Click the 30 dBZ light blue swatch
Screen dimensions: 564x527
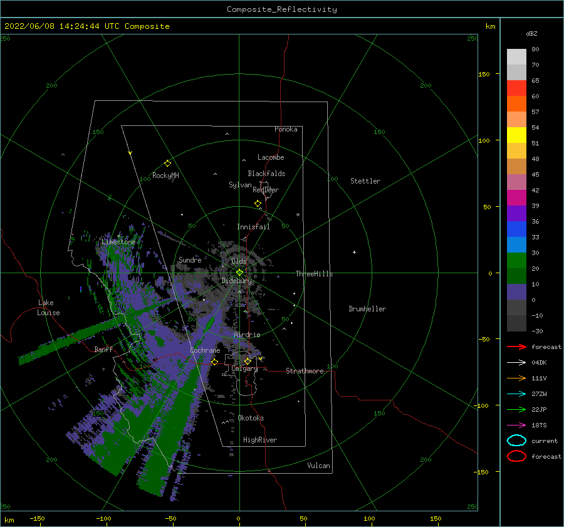(x=516, y=244)
